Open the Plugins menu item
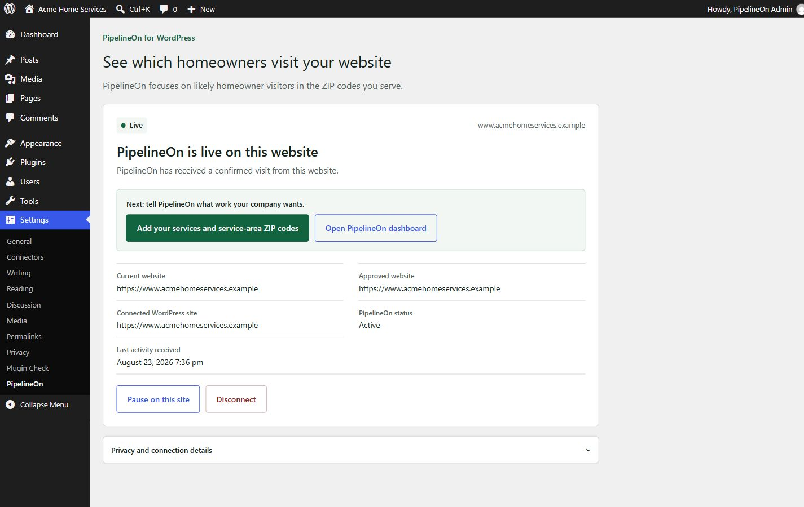This screenshot has height=507, width=804. (x=45, y=162)
